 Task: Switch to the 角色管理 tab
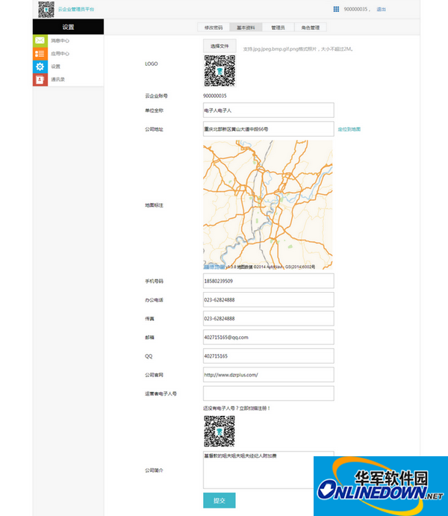310,28
